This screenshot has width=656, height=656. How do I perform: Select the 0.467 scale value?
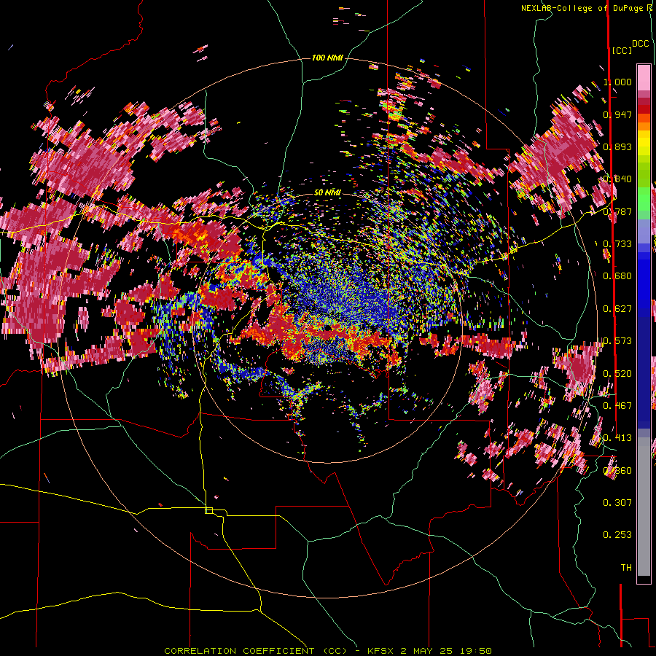tap(617, 406)
